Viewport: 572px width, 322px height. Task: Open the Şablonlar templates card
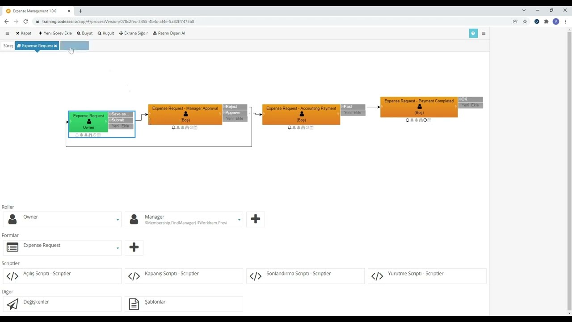click(x=184, y=304)
